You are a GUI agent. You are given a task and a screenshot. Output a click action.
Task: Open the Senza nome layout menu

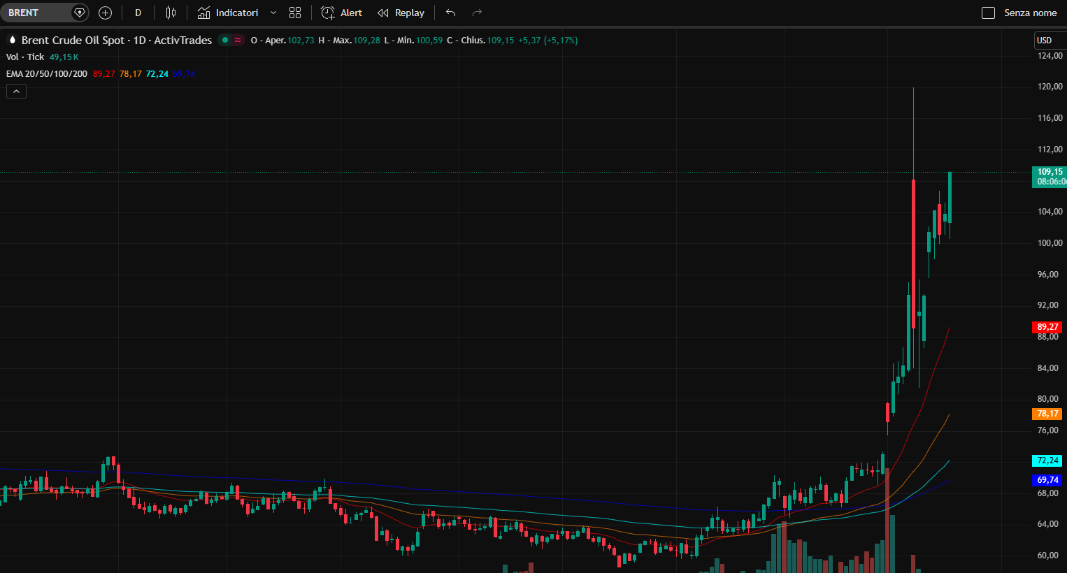click(1031, 13)
